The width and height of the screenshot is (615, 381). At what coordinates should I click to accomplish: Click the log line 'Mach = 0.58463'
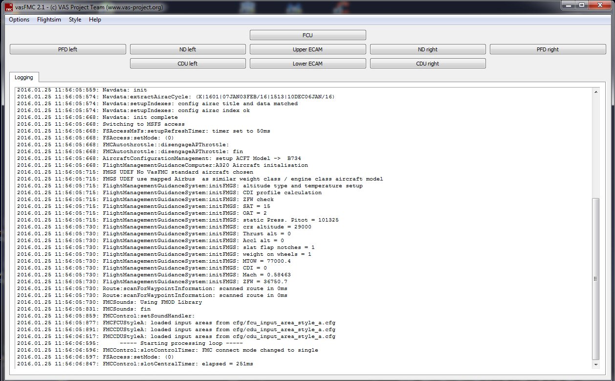coord(154,275)
